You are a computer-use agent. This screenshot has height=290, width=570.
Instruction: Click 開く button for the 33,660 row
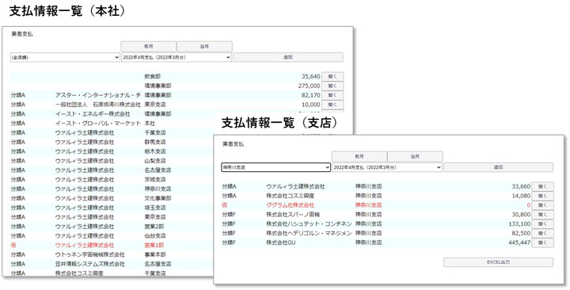[543, 186]
